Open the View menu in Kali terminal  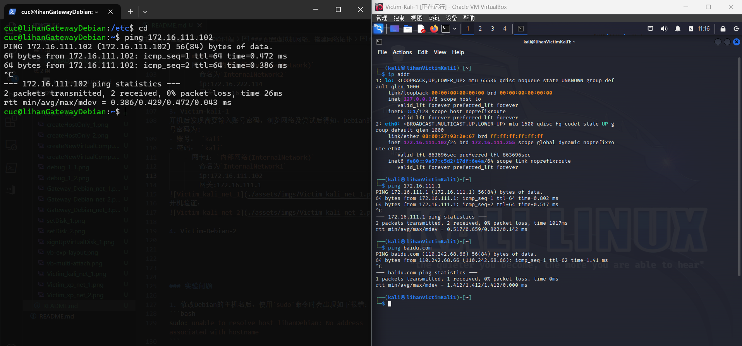click(x=440, y=52)
